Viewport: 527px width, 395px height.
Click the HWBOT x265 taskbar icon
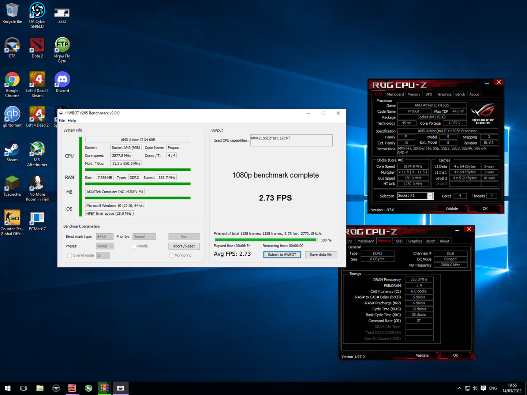pyautogui.click(x=120, y=388)
